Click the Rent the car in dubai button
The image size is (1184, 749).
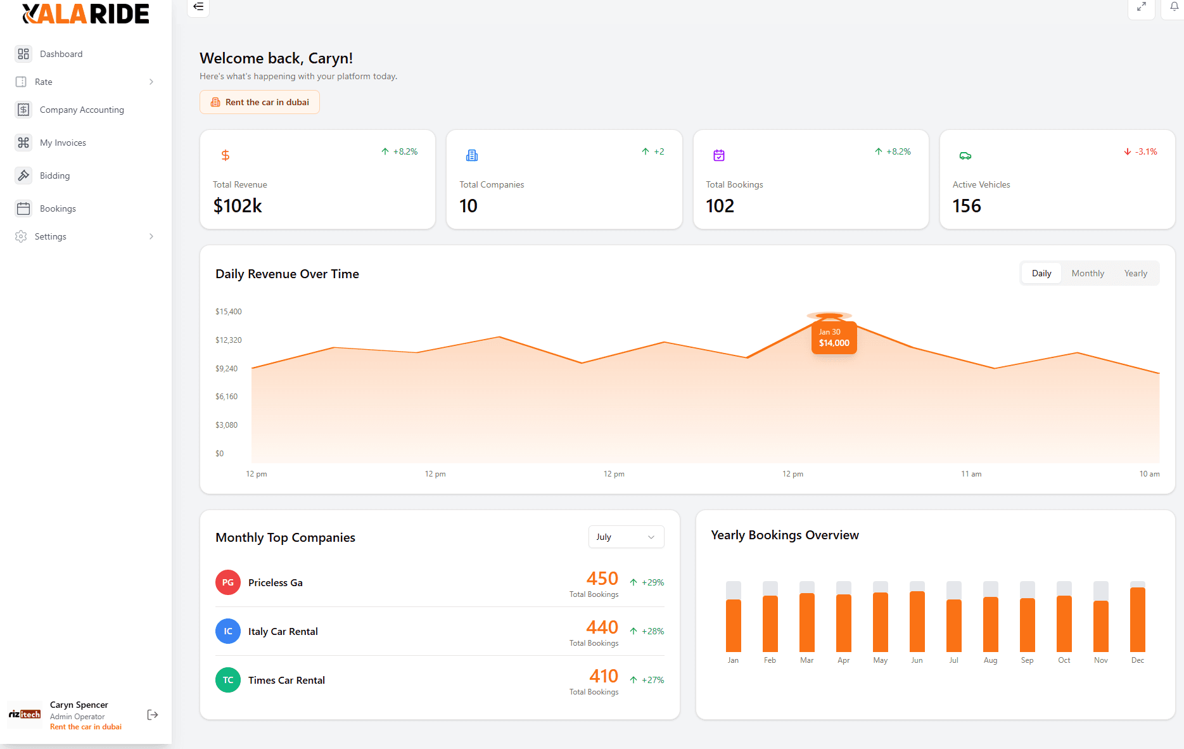tap(259, 101)
